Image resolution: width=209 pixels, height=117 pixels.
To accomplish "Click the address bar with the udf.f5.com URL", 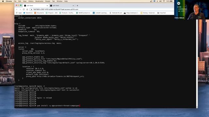I will (101, 9).
